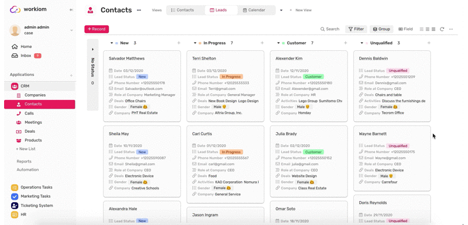Add a card to the New column

[x=179, y=43]
